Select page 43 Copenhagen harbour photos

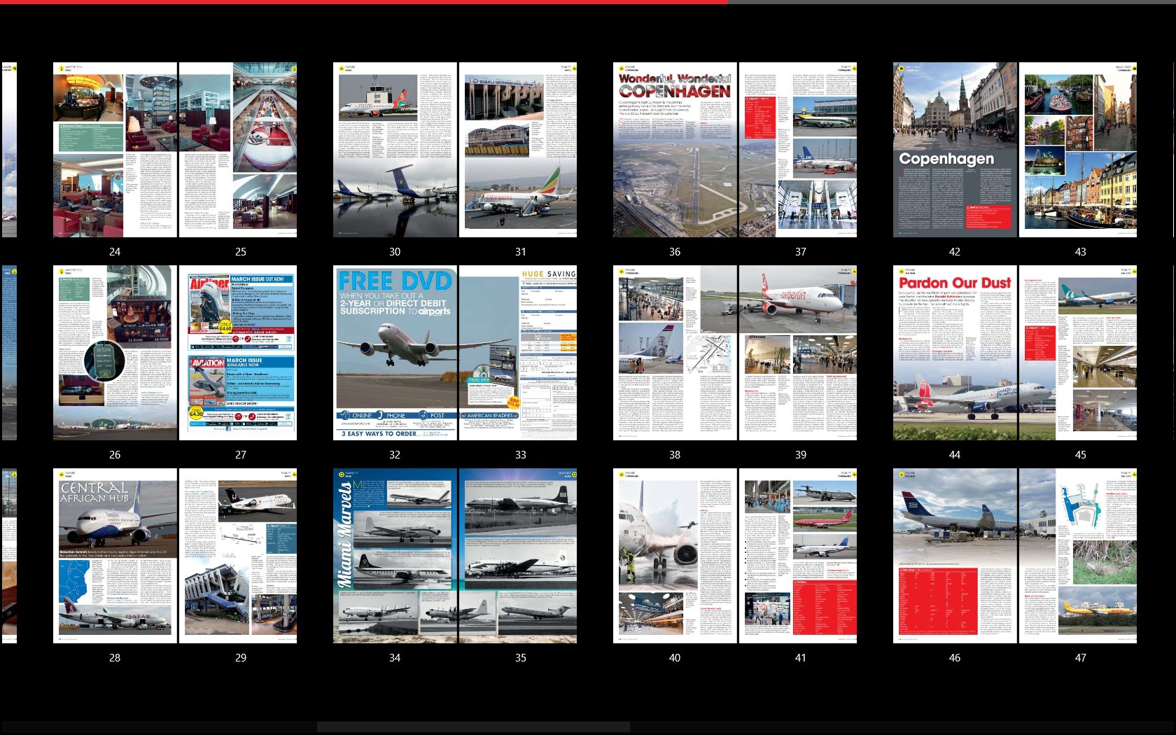tap(1078, 150)
